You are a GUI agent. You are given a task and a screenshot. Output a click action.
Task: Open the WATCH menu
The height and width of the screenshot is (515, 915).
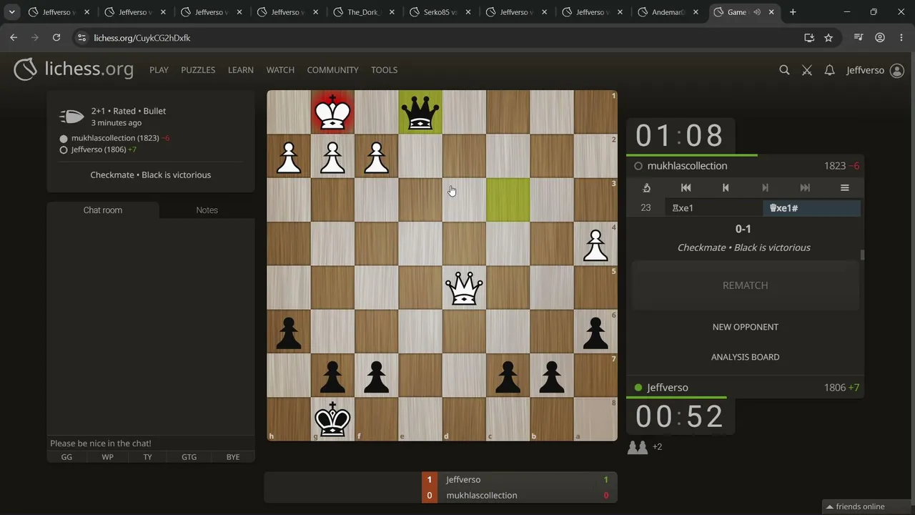pyautogui.click(x=280, y=70)
